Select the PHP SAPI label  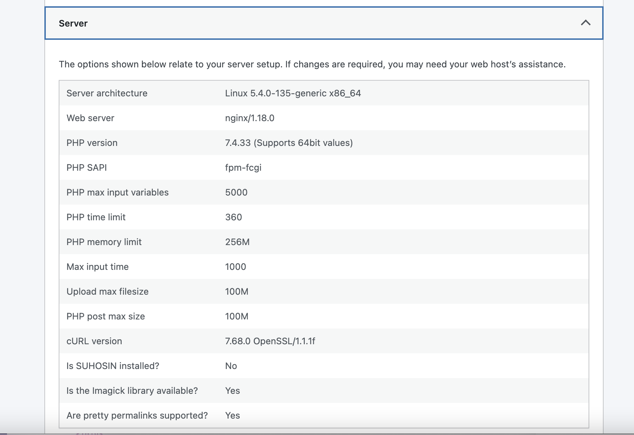pyautogui.click(x=87, y=168)
